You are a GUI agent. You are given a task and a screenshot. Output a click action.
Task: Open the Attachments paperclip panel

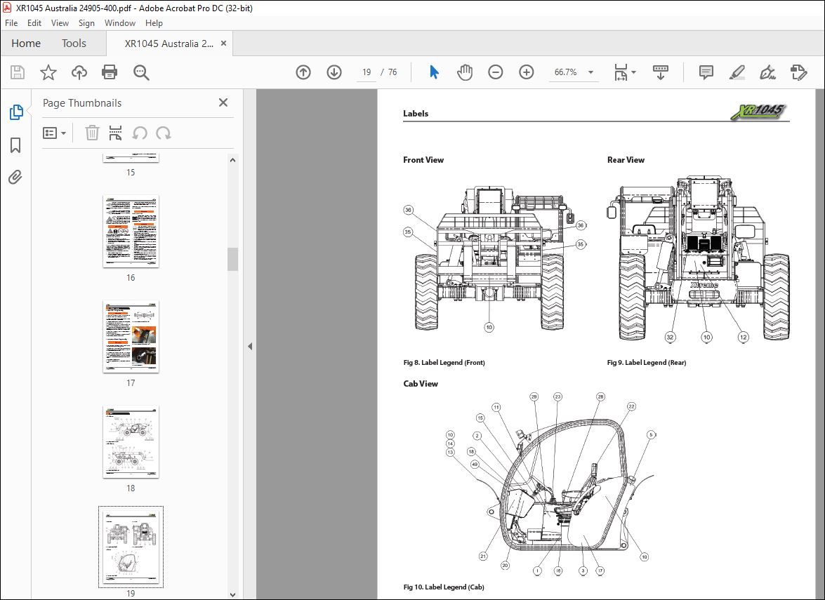(x=15, y=178)
